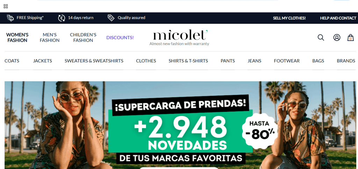Open the search magnifier icon
Viewport: 358px width, 169px height.
click(x=321, y=37)
